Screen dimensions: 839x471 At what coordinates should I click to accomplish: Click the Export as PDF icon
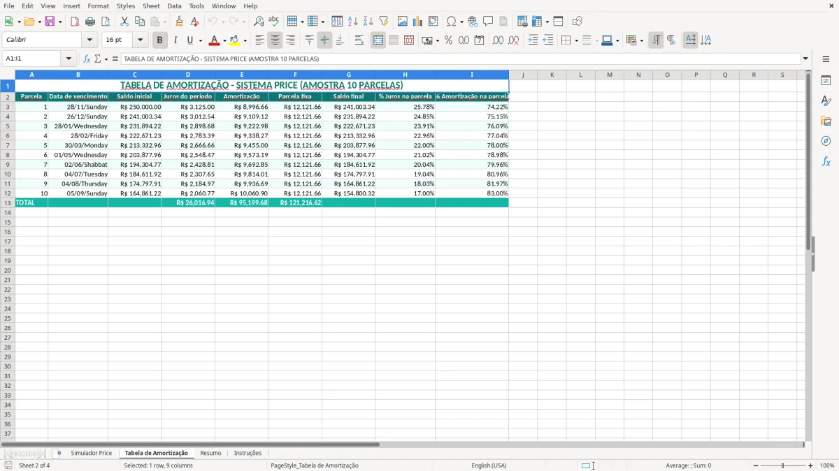pos(75,22)
